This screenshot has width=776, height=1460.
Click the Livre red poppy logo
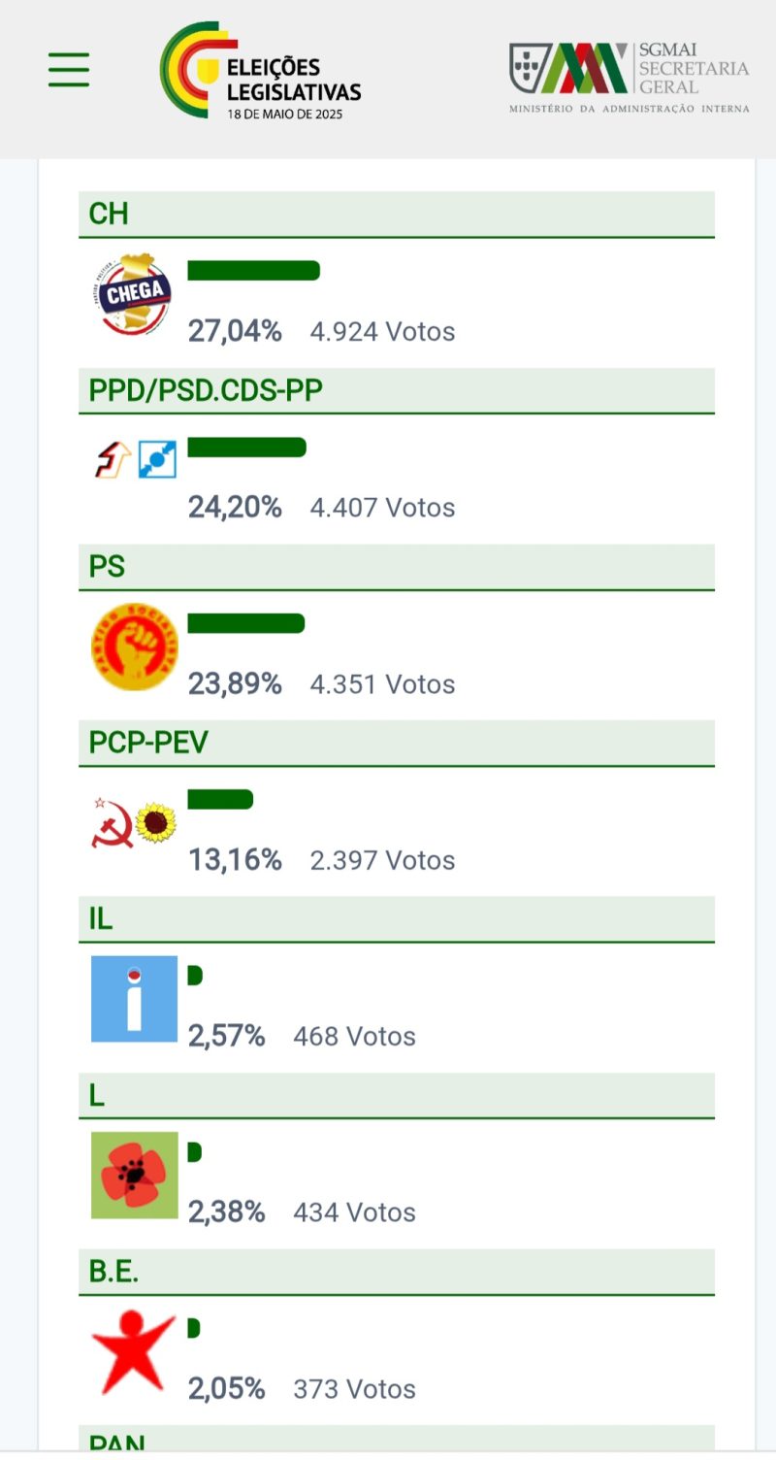135,1175
